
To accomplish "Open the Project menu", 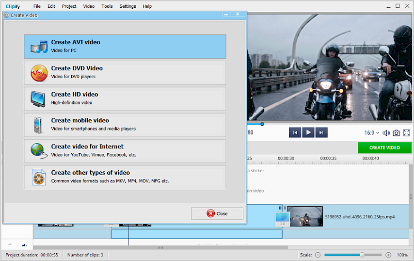I will pos(69,6).
